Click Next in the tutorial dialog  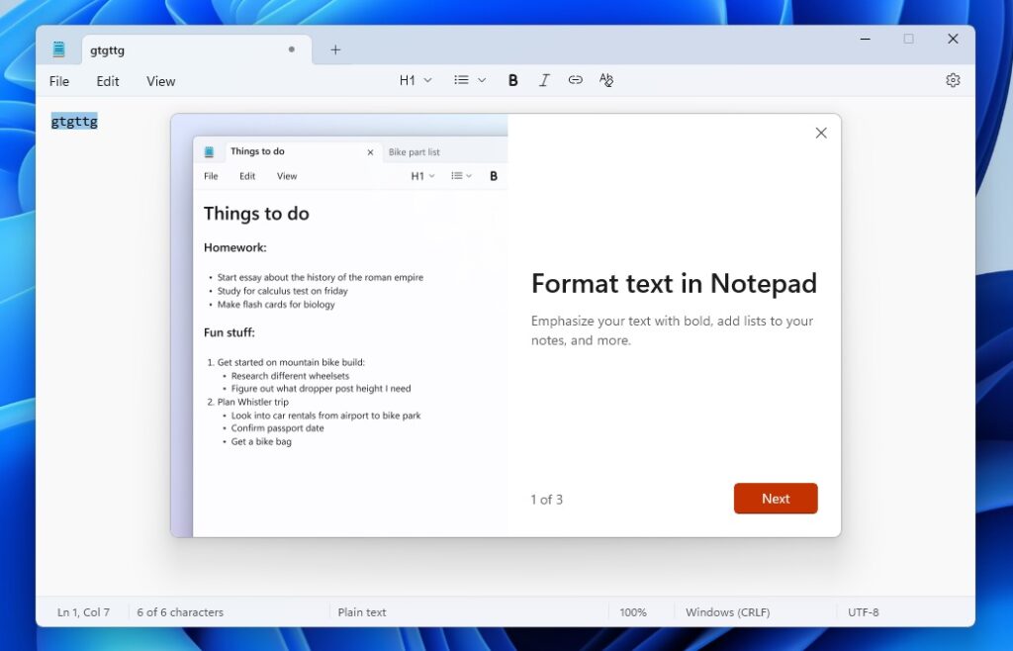point(776,499)
